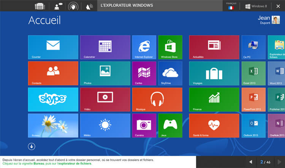The height and width of the screenshot is (168, 285).
Task: Open the Caméra tile
Action: pyautogui.click(x=144, y=126)
